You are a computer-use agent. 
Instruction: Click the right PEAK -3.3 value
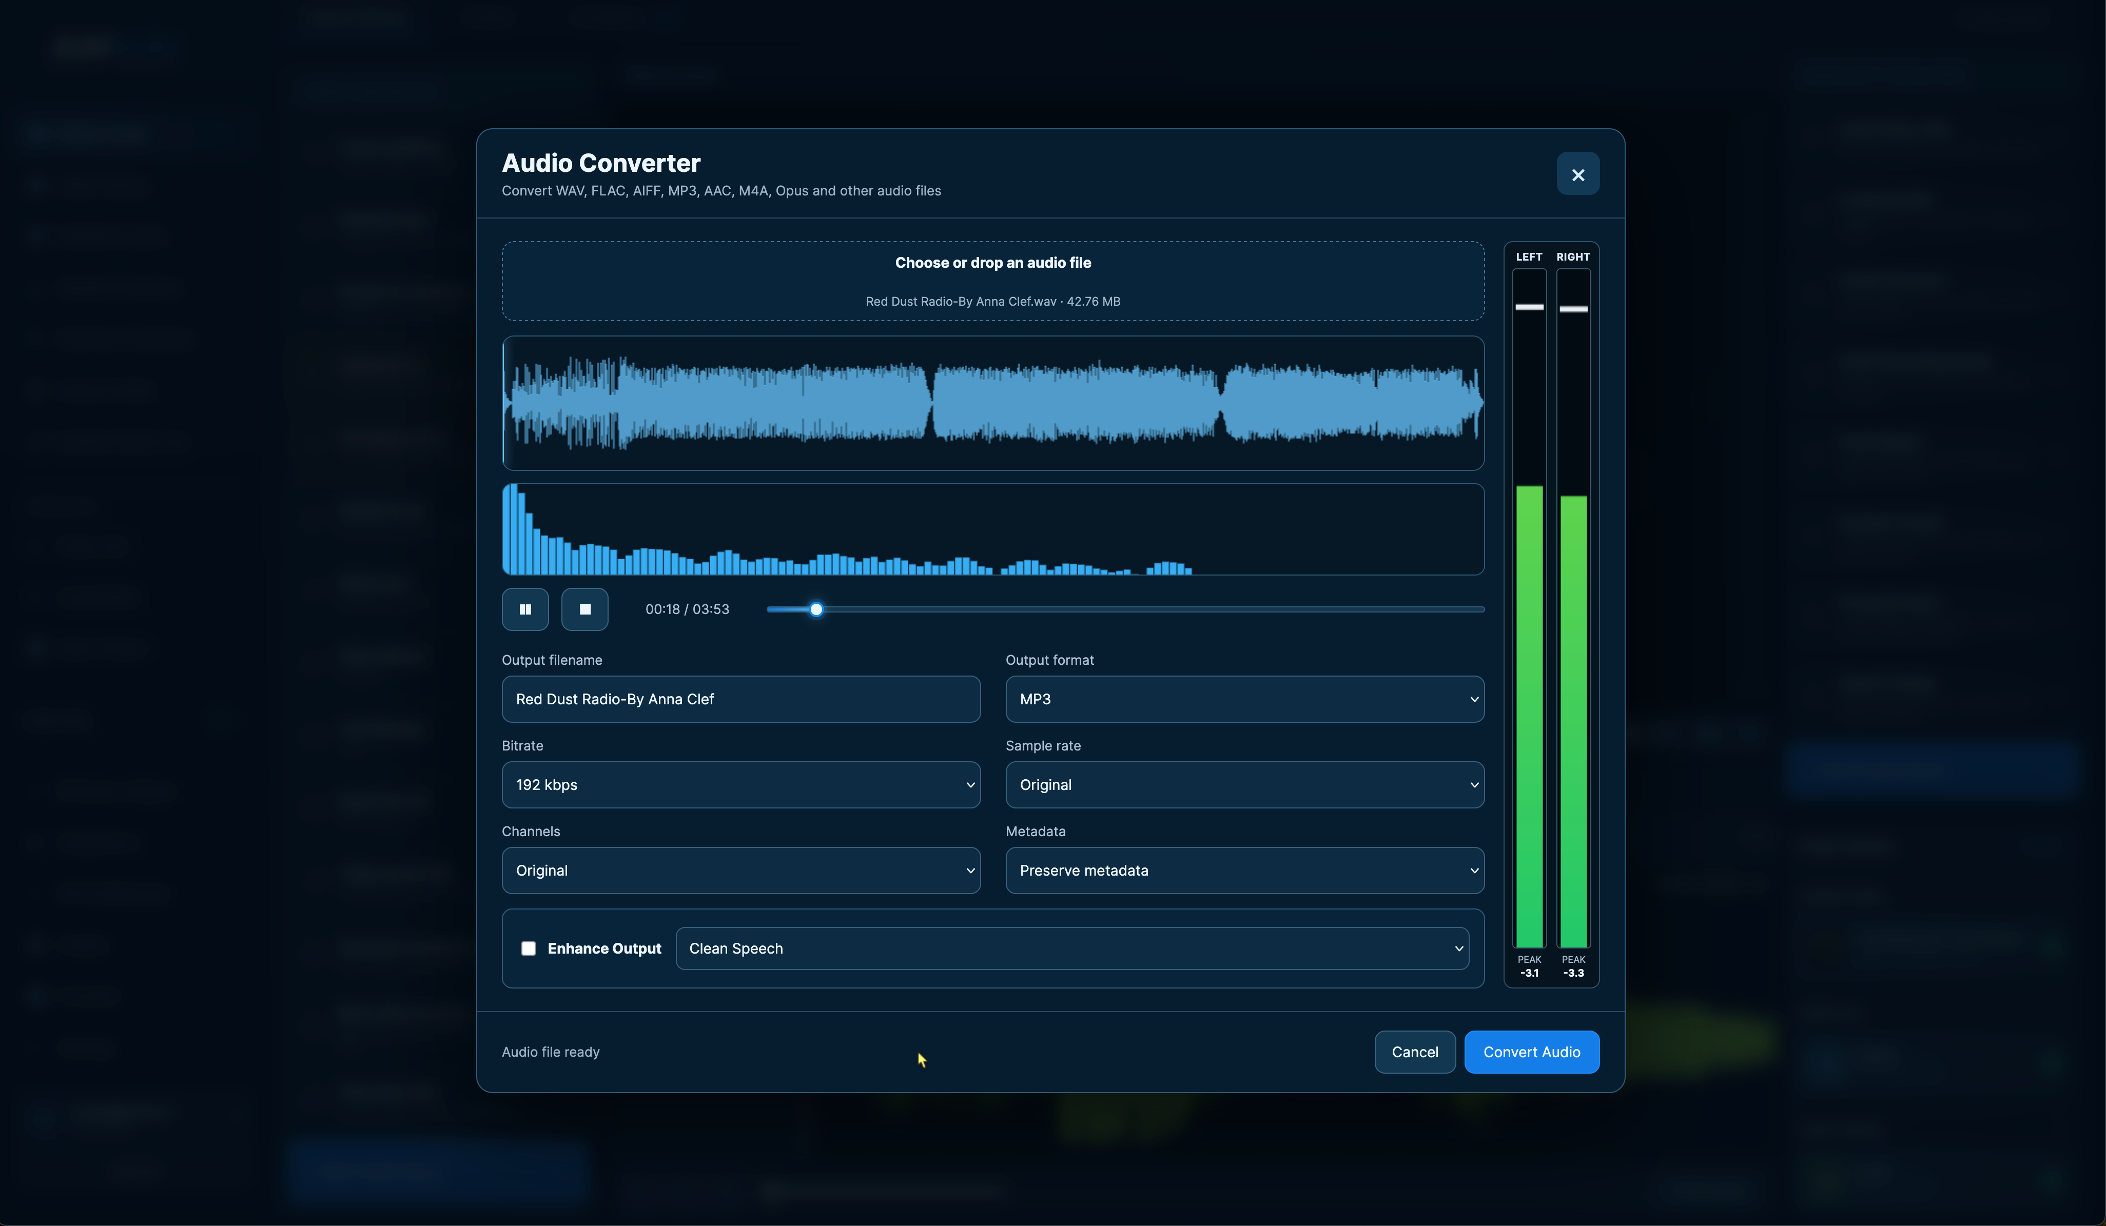(1573, 972)
